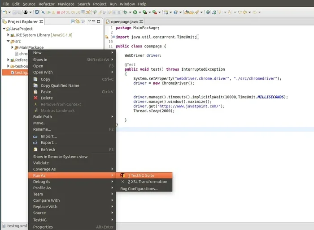This screenshot has width=314, height=230.
Task: Open Project Explorer View Menu triangle
Action: point(90,21)
